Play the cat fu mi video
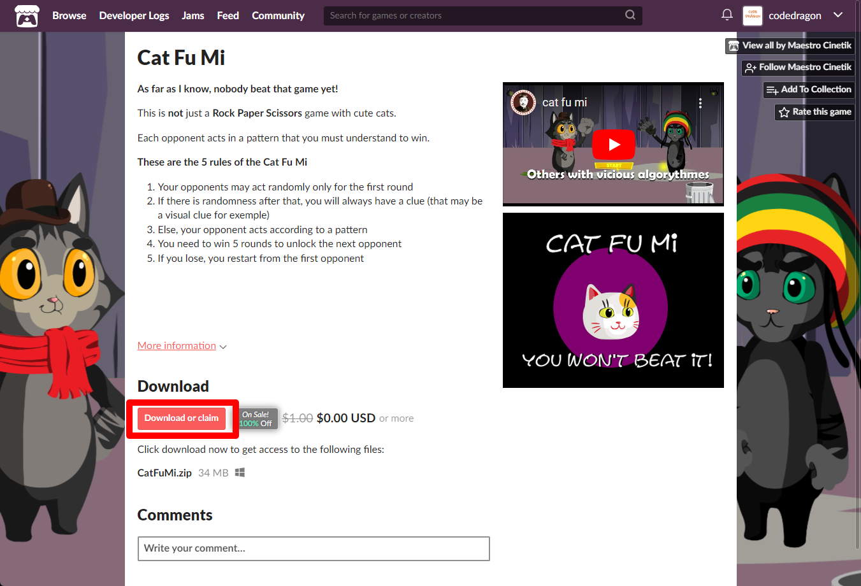Image resolution: width=861 pixels, height=586 pixels. pyautogui.click(x=614, y=145)
